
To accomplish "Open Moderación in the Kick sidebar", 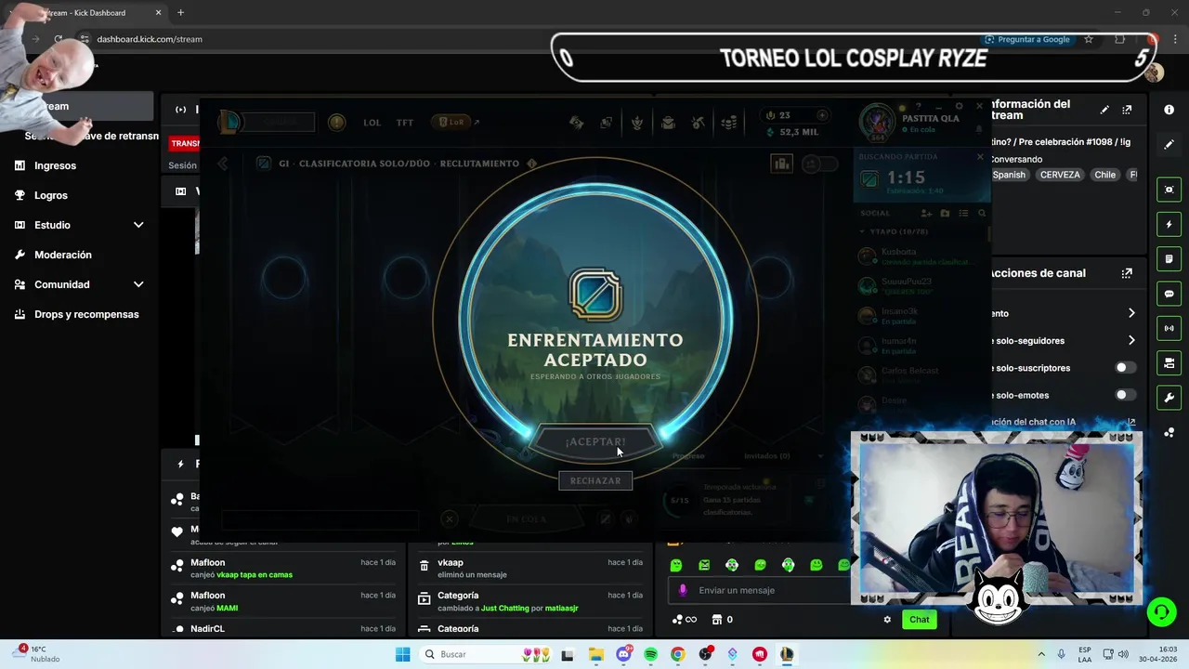I will (63, 255).
